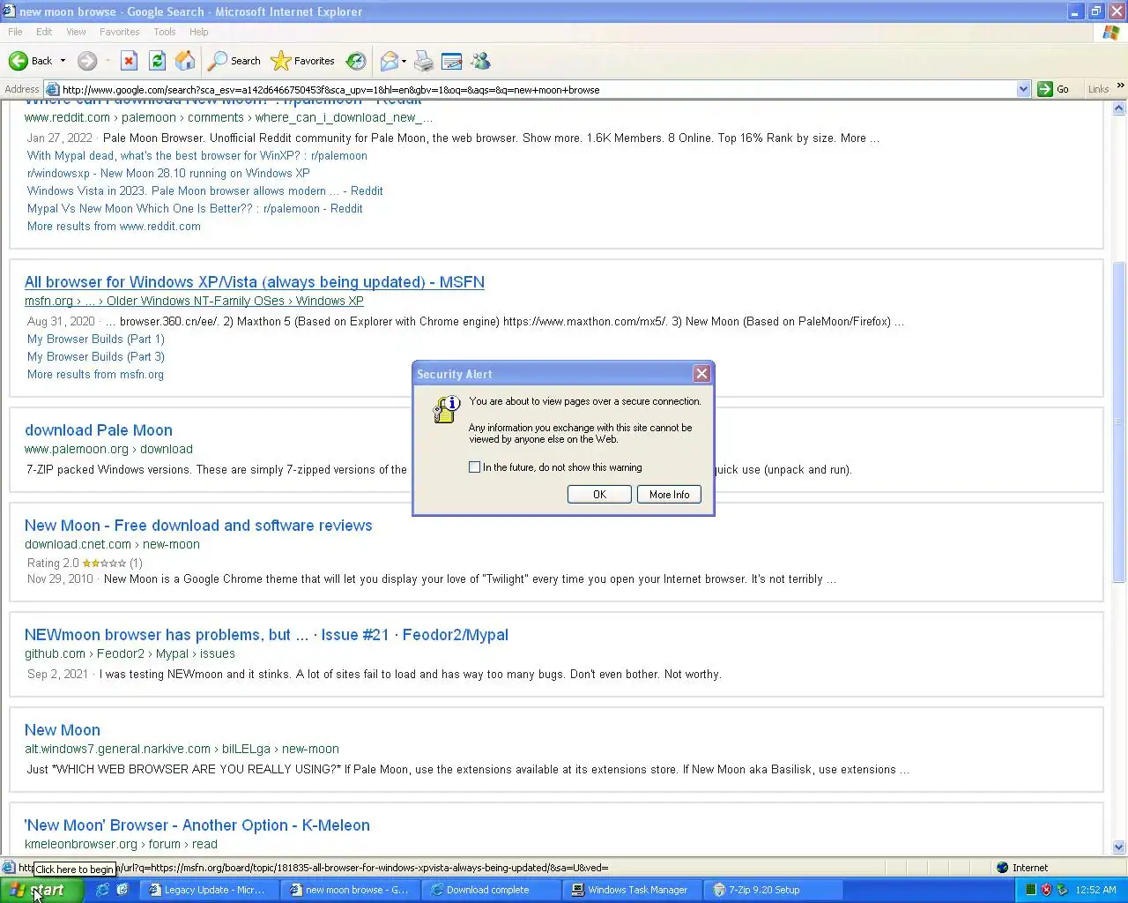Open the Favorites star toolbar button
The width and height of the screenshot is (1128, 903).
pyautogui.click(x=303, y=61)
